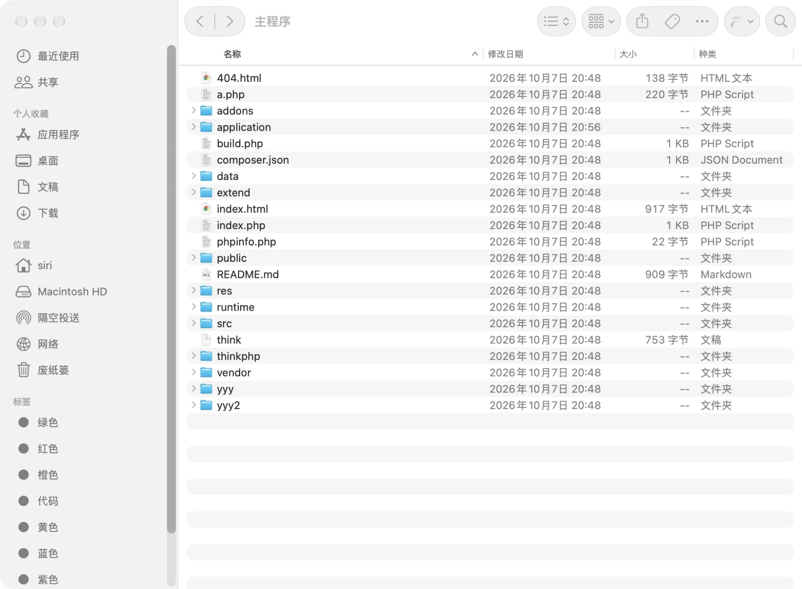Image resolution: width=802 pixels, height=589 pixels.
Task: Click the Share toolbar icon
Action: (642, 21)
